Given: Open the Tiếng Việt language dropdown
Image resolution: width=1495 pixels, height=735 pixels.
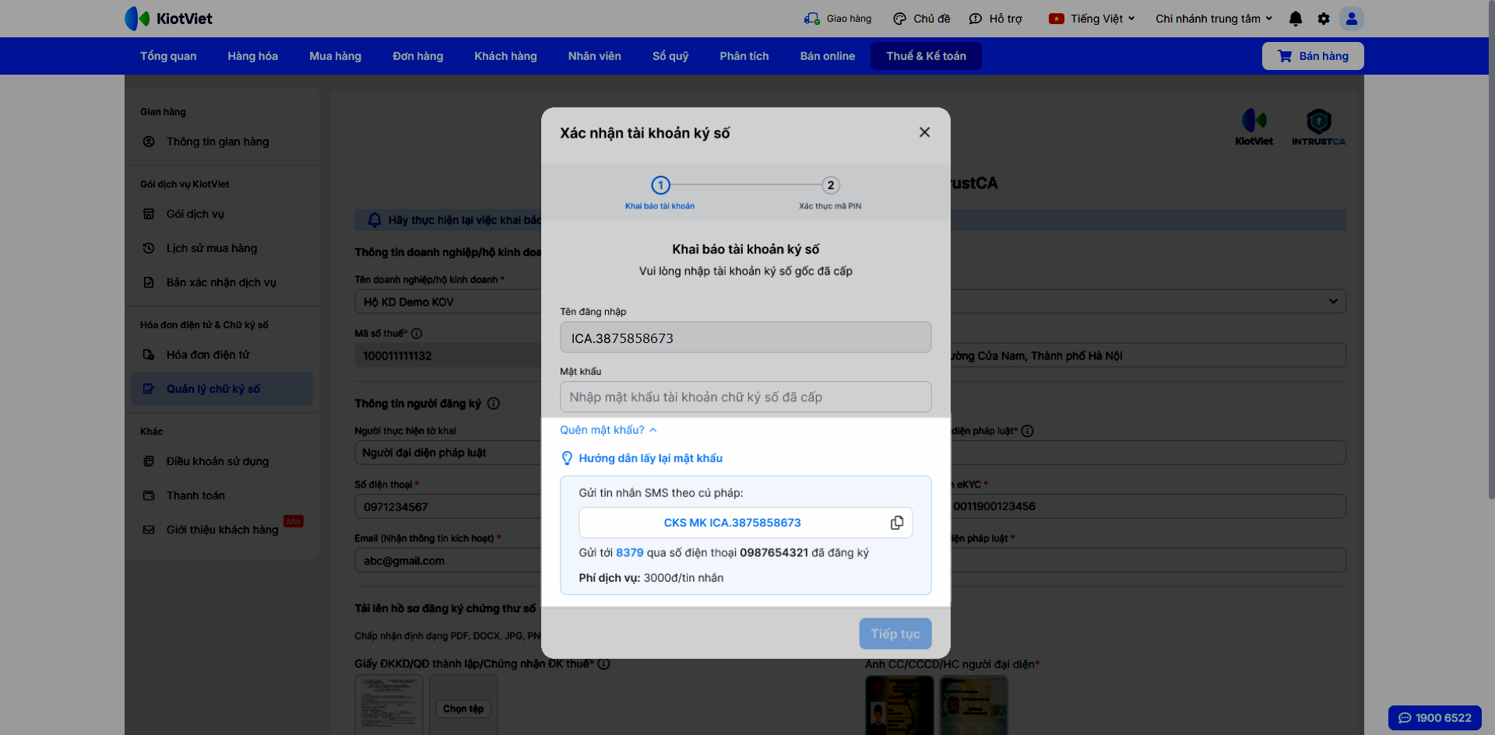Looking at the screenshot, I should [1092, 19].
